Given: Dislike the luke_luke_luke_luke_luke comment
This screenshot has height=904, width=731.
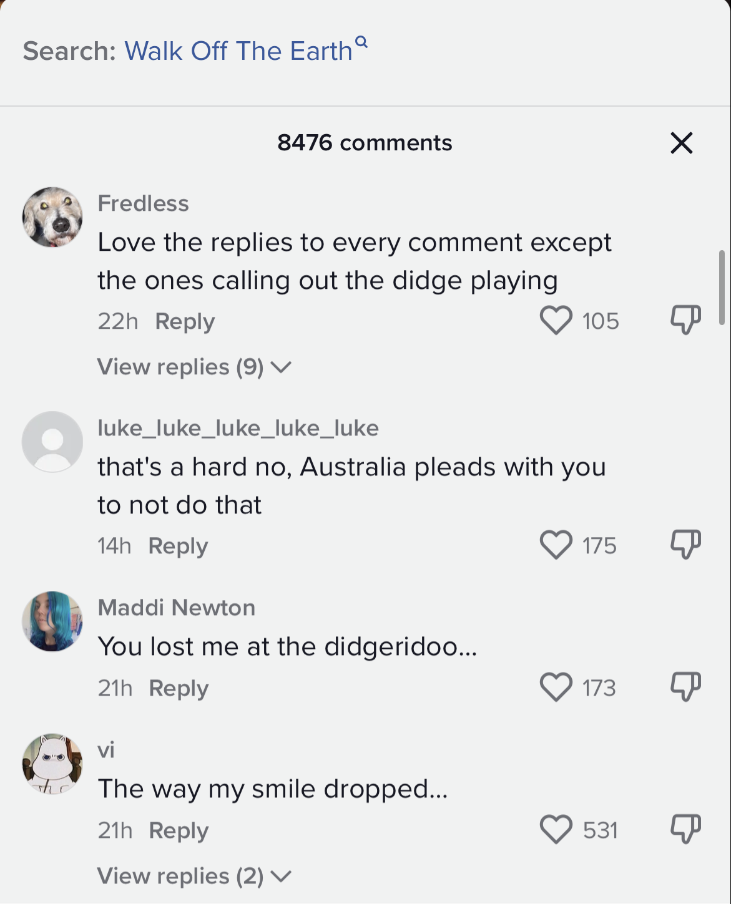Looking at the screenshot, I should click(x=685, y=545).
